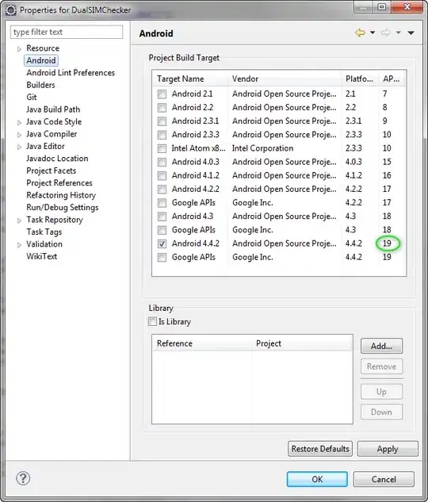Click the Add... library button
428x502 pixels.
pos(381,346)
